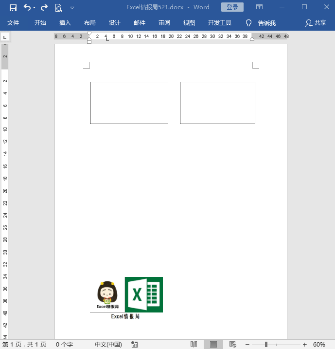Open the 文件 tab
Image resolution: width=335 pixels, height=349 pixels.
tap(13, 23)
